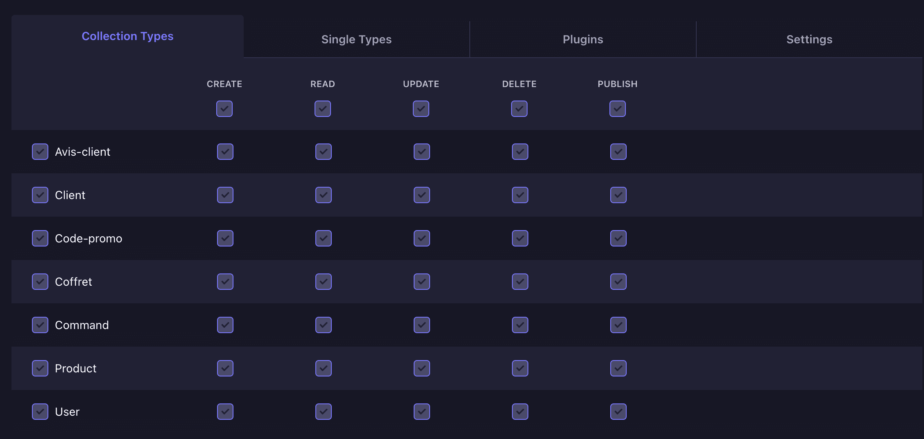Disable delete permission for Avis-client
The image size is (924, 439).
(x=520, y=152)
